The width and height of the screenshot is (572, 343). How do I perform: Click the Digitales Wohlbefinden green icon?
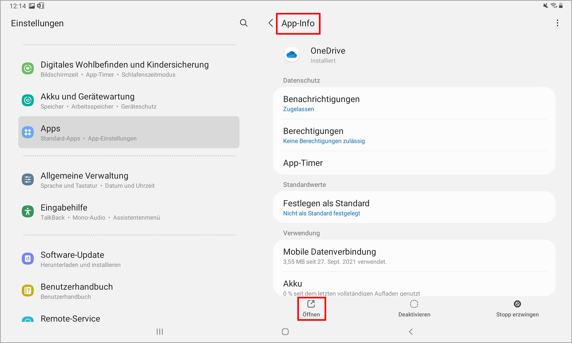click(x=28, y=69)
